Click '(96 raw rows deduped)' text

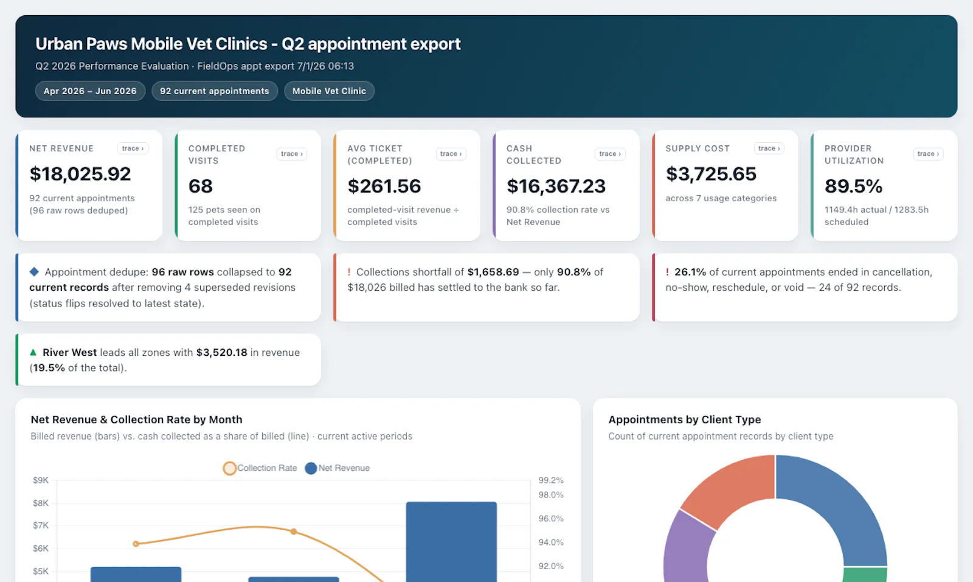pyautogui.click(x=78, y=210)
